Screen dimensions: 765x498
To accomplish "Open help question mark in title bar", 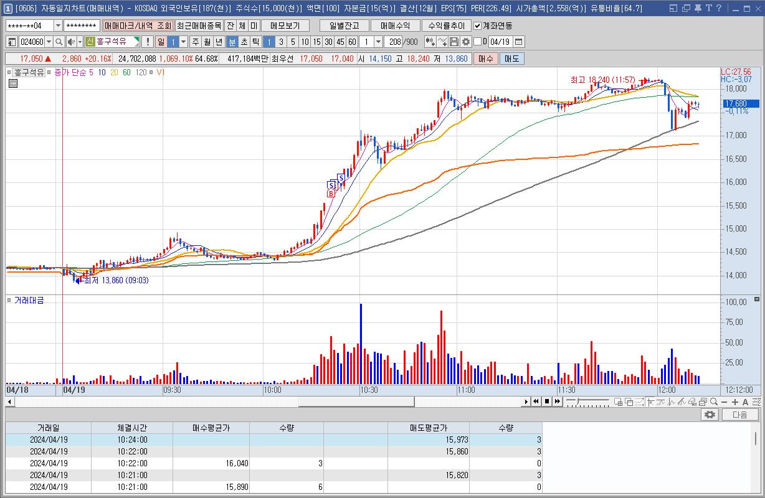I will click(x=719, y=9).
